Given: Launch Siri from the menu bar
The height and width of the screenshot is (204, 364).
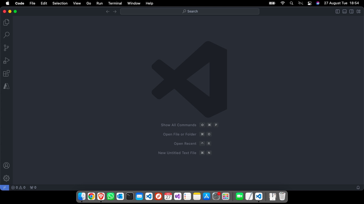Looking at the screenshot, I should click(x=318, y=3).
